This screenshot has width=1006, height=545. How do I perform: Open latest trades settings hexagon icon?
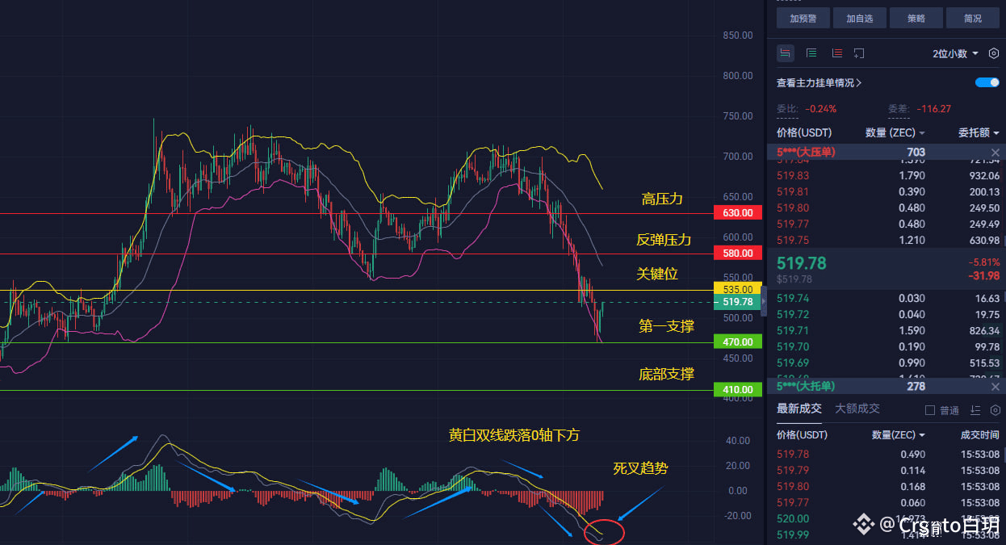995,410
